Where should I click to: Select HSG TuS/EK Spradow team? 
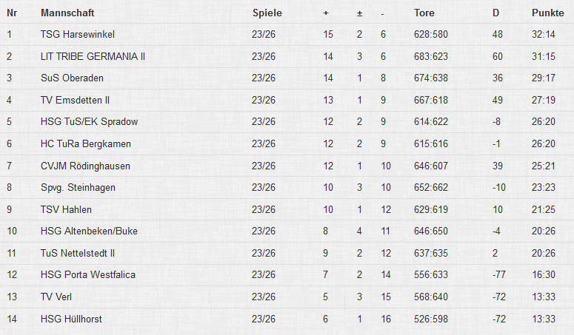[89, 121]
